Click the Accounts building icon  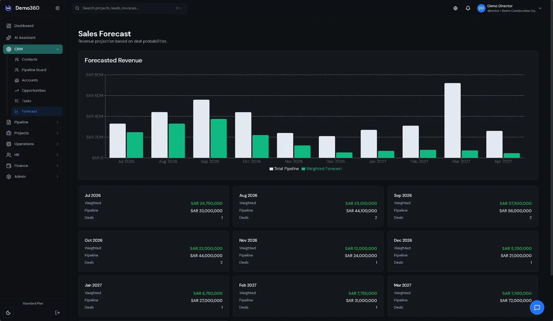(17, 80)
